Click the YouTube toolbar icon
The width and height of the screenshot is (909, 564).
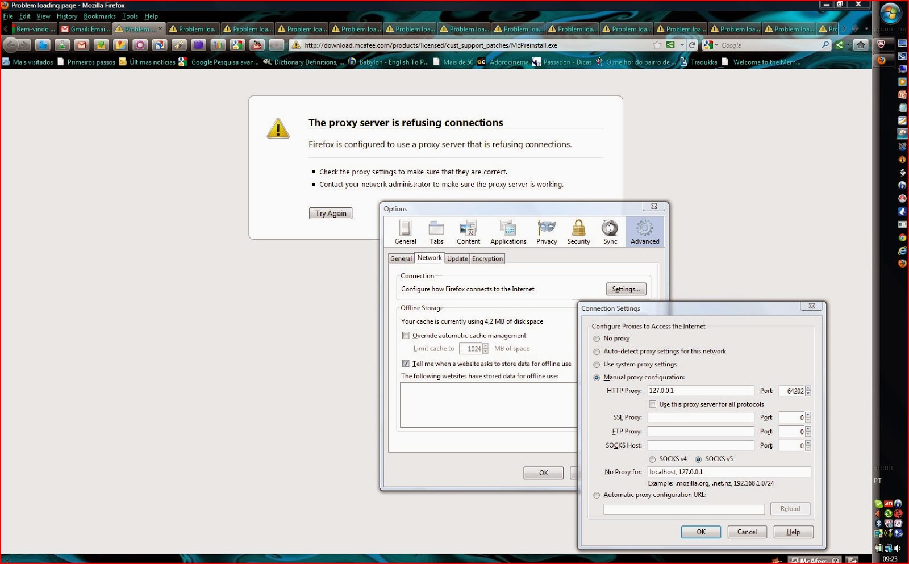(257, 45)
